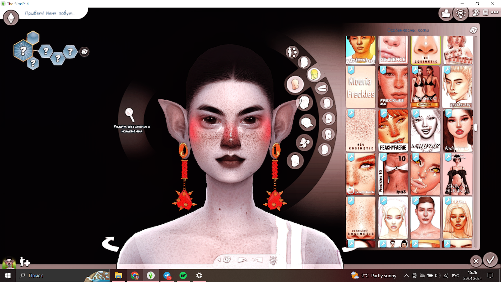Select the Freckles 10 iyas thumbnail
The height and width of the screenshot is (282, 501).
point(393,174)
